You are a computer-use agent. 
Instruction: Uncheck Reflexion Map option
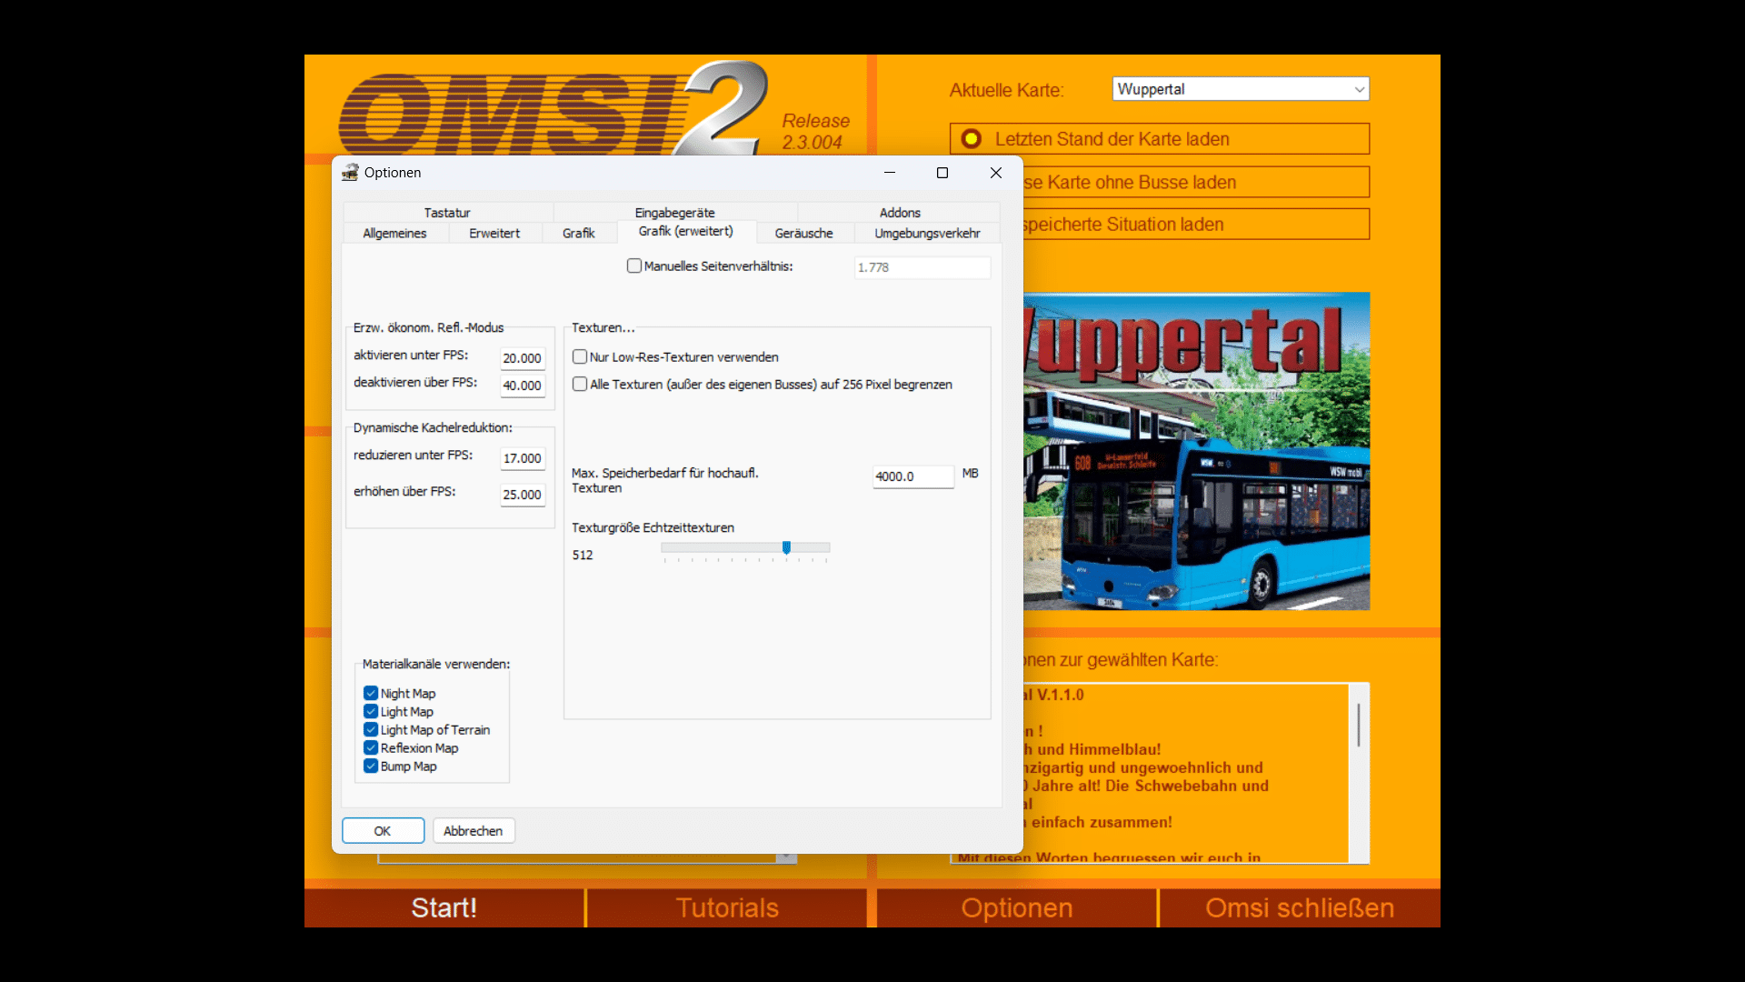pyautogui.click(x=371, y=748)
